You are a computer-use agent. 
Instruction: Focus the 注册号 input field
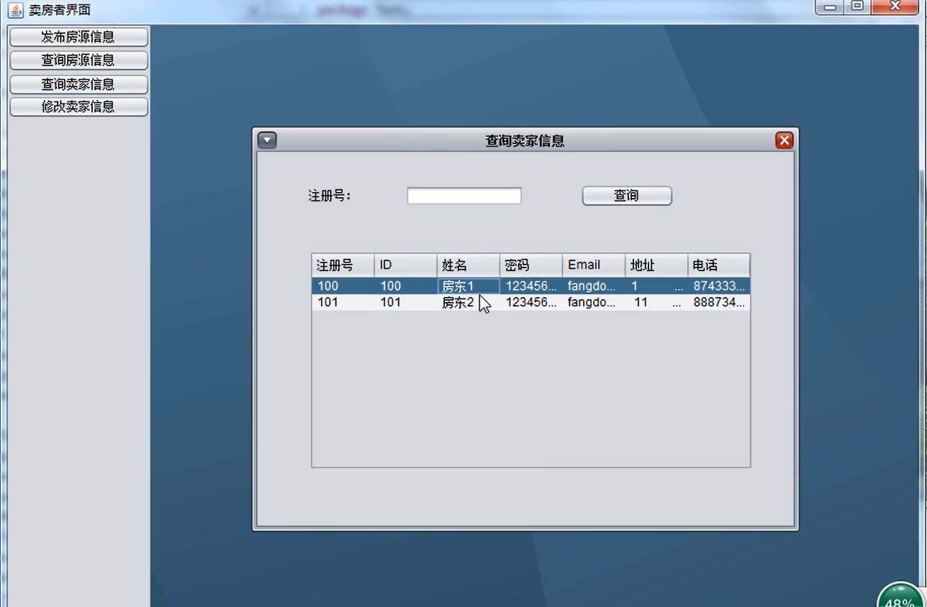[464, 196]
